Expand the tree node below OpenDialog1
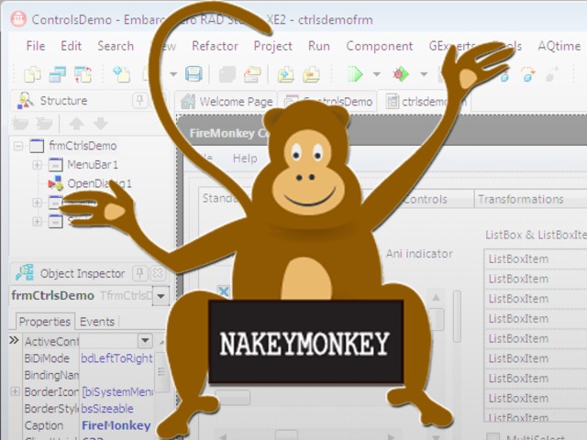The image size is (587, 440). pyautogui.click(x=37, y=203)
